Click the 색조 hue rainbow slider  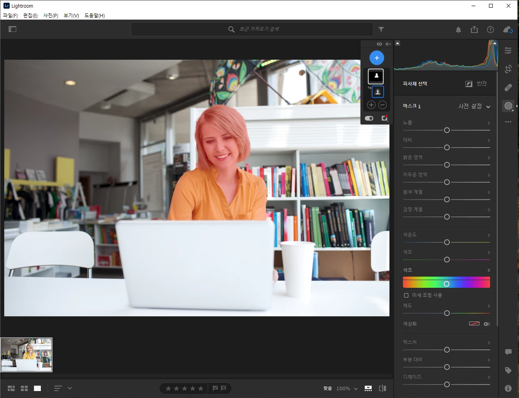click(446, 283)
